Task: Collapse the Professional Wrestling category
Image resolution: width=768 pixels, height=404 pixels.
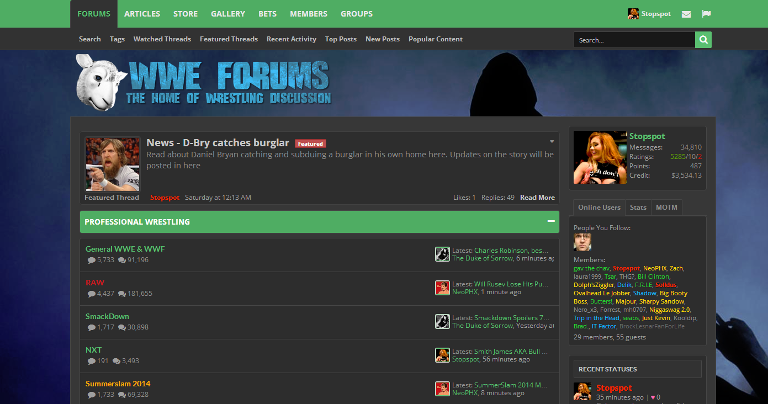Action: (x=551, y=221)
